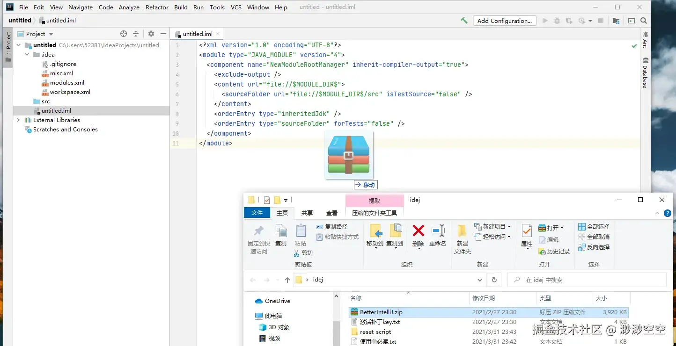This screenshot has width=676, height=346.
Task: Select BetterIntelliJ.zip file row
Action: 488,312
